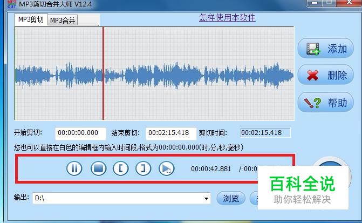
Task: Switch to the MP3合并 tab
Action: pyautogui.click(x=63, y=21)
